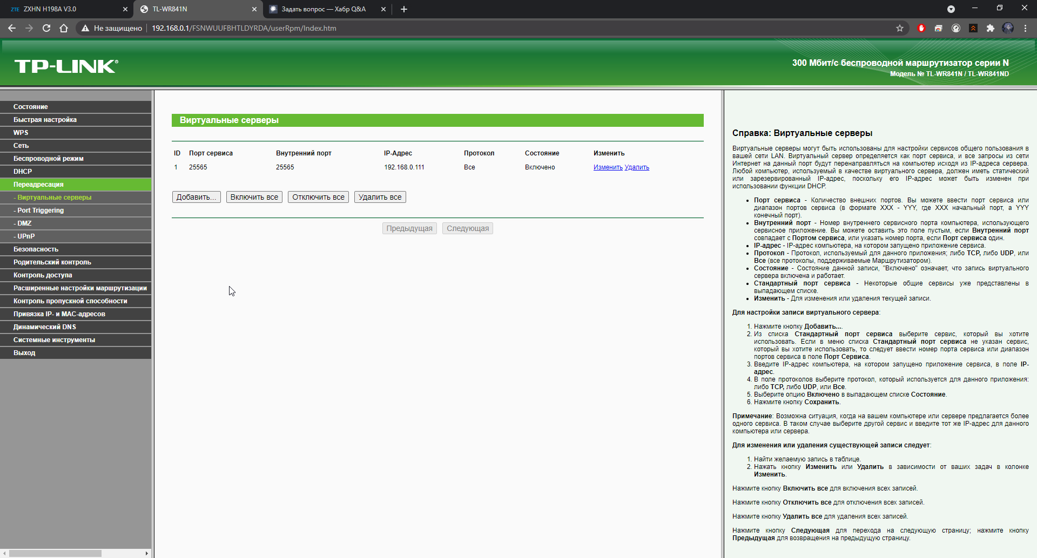Click the address bar URL

[244, 28]
